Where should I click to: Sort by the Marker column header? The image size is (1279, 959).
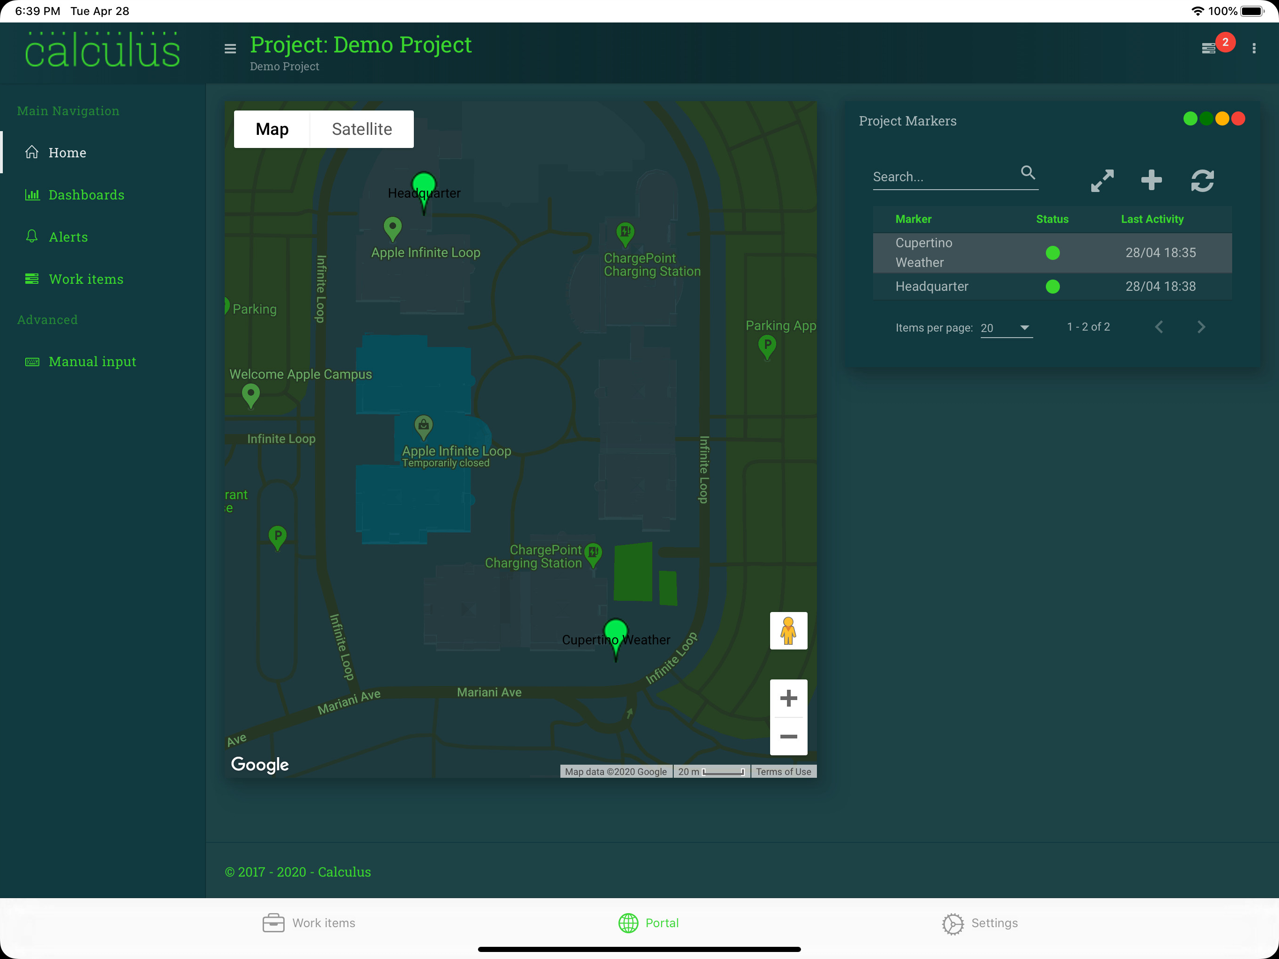tap(913, 219)
